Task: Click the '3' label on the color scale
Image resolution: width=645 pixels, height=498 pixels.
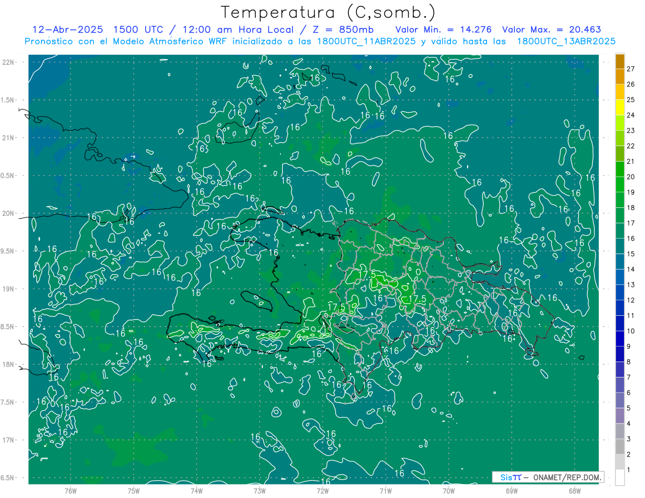Action: (x=629, y=438)
